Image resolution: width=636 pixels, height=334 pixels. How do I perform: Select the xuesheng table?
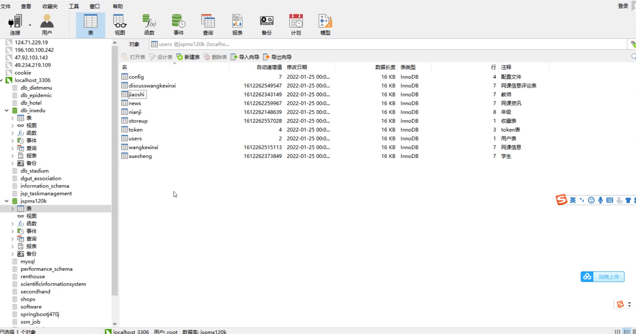pos(140,156)
